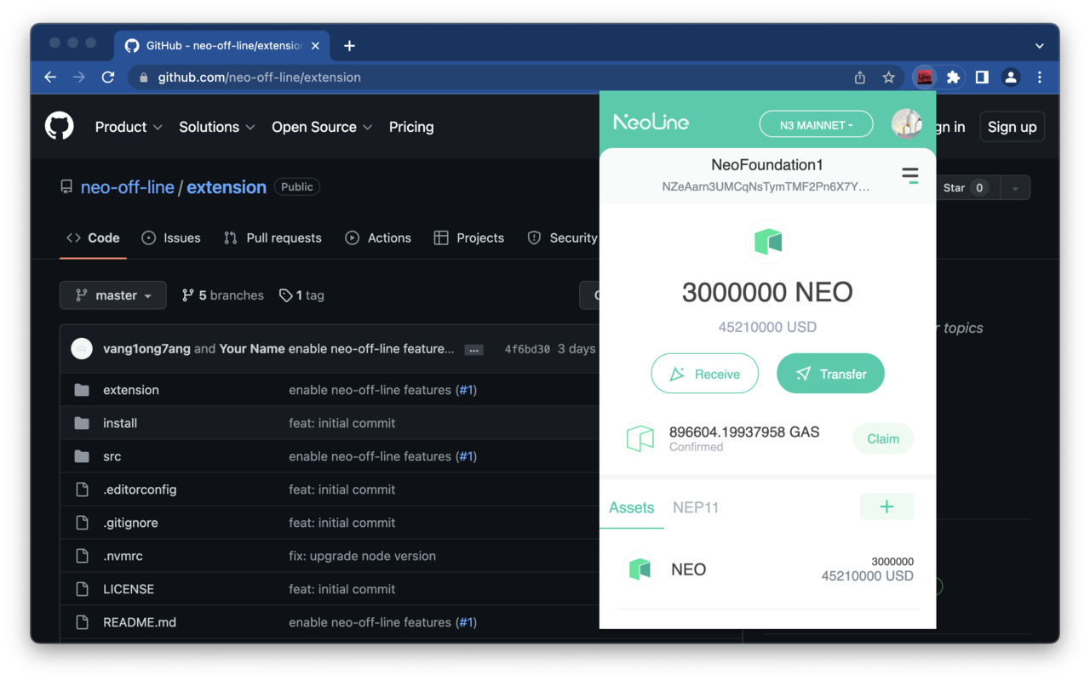Click the GitHub octocat logo

[x=59, y=126]
